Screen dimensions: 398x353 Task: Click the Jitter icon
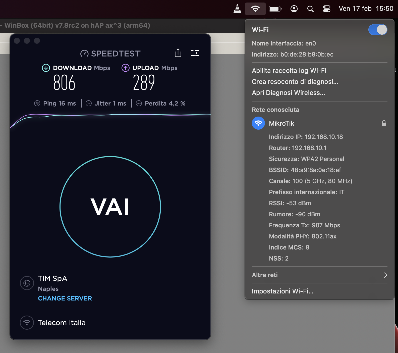coord(89,103)
